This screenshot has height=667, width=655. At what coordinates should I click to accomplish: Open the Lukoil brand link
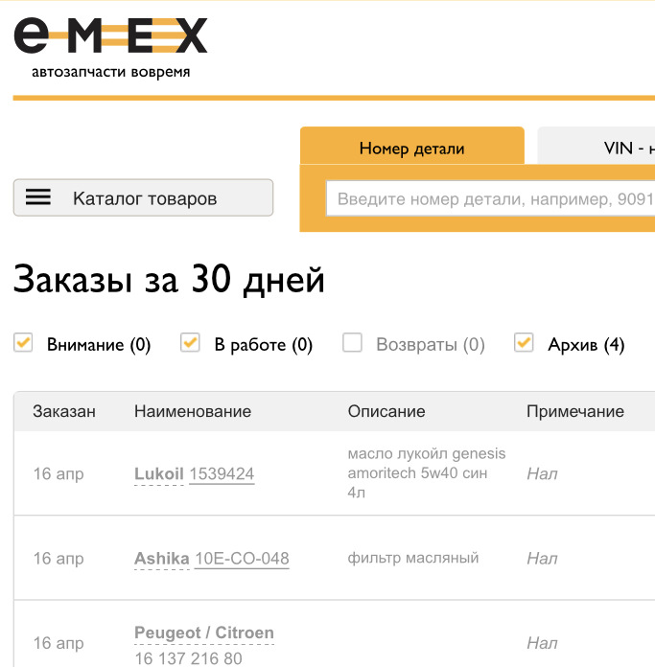point(159,473)
